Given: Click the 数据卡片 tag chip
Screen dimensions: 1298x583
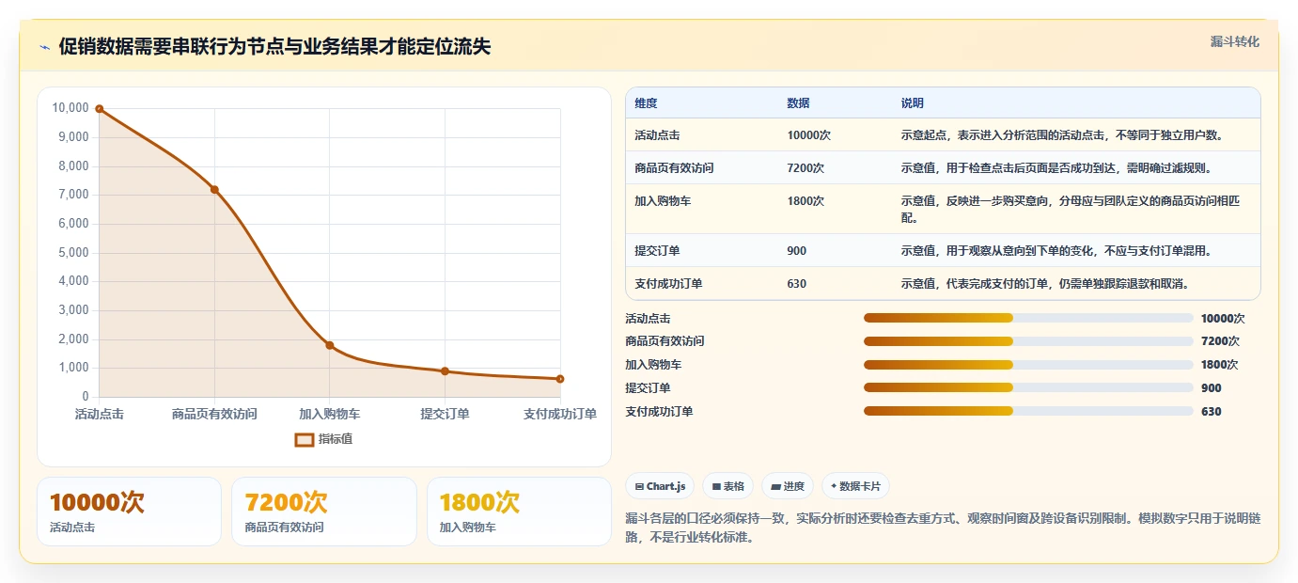Looking at the screenshot, I should point(855,486).
